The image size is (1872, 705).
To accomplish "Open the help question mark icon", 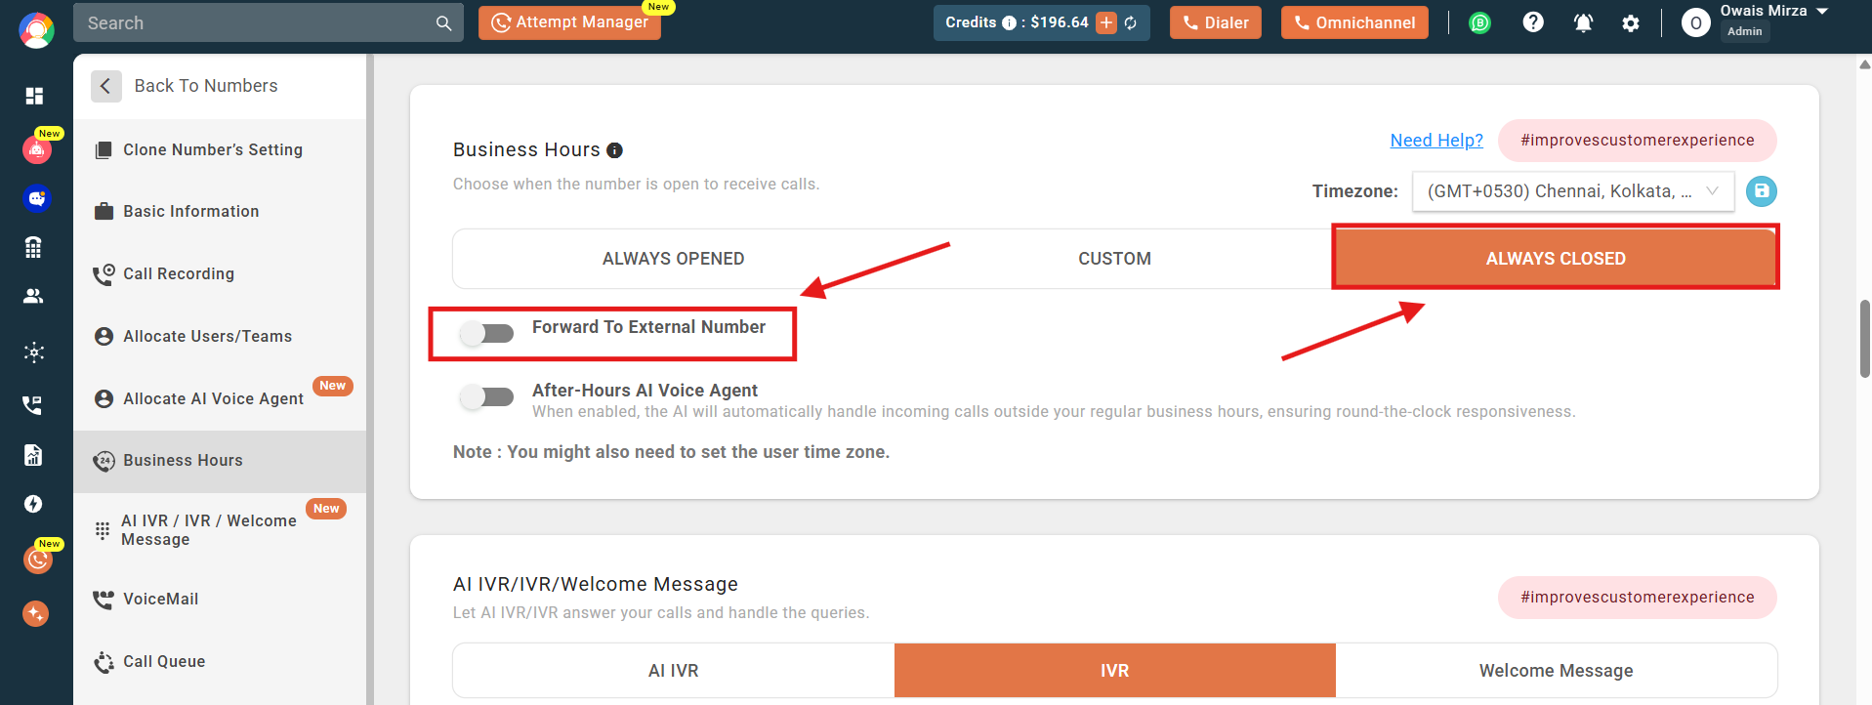I will [1533, 21].
